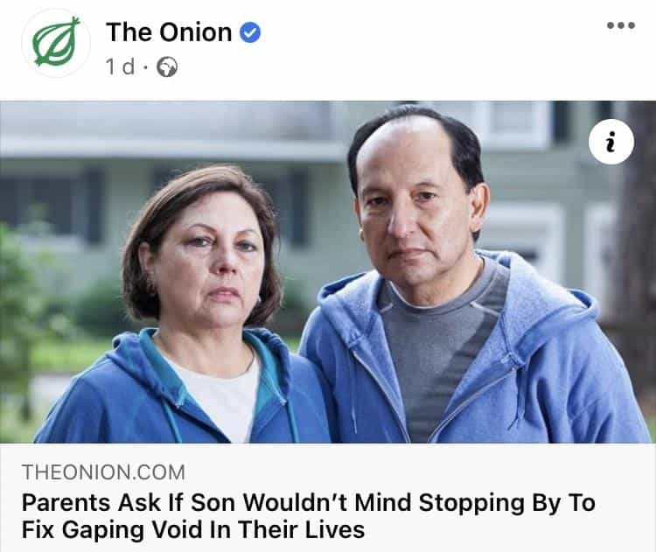Click the "1d" post timestamp
656x552 pixels.
pos(120,67)
